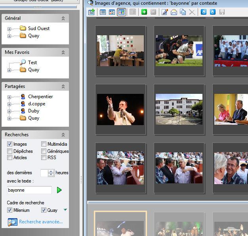Collapse the Recherches panel

63,135
